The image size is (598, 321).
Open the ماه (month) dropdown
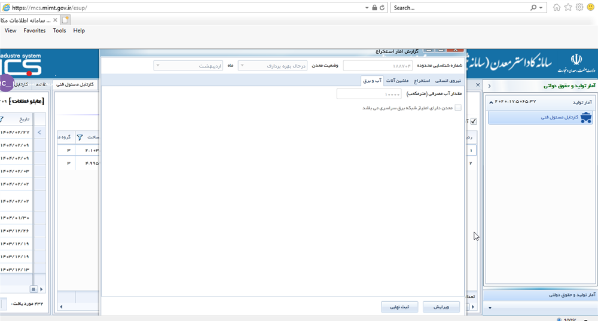(x=189, y=65)
